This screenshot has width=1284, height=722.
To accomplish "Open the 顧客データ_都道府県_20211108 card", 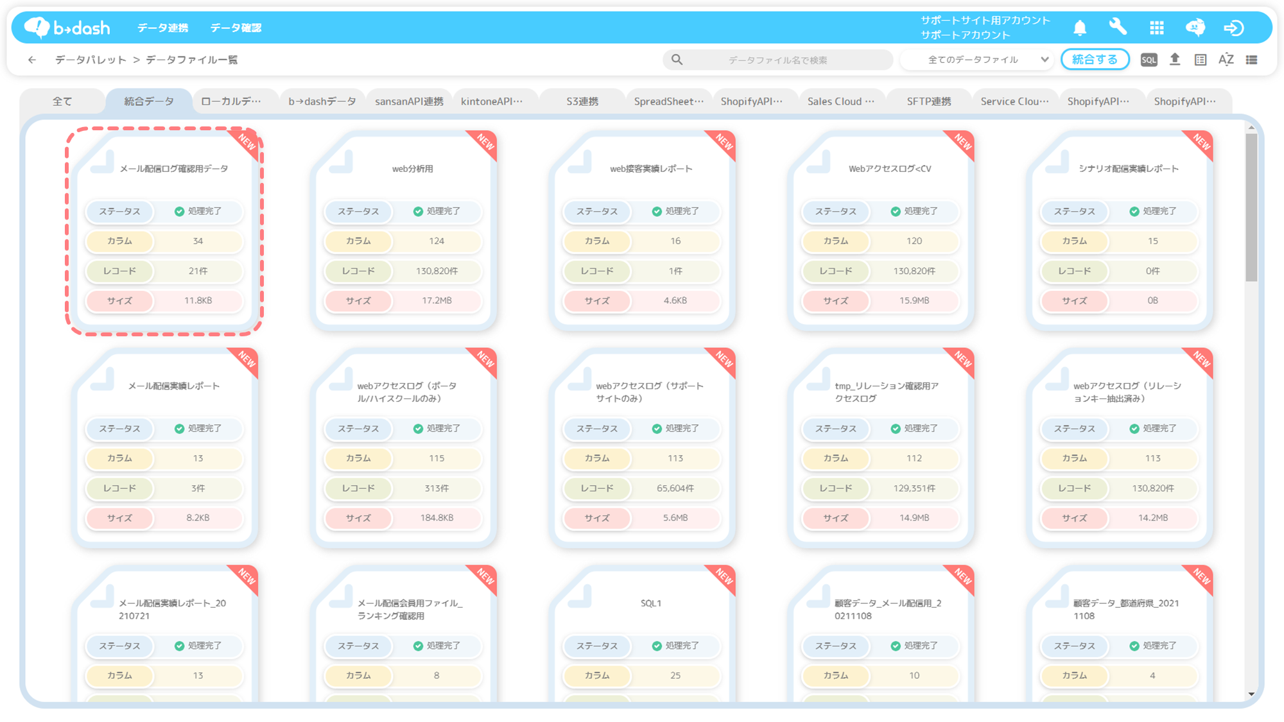I will point(1120,633).
